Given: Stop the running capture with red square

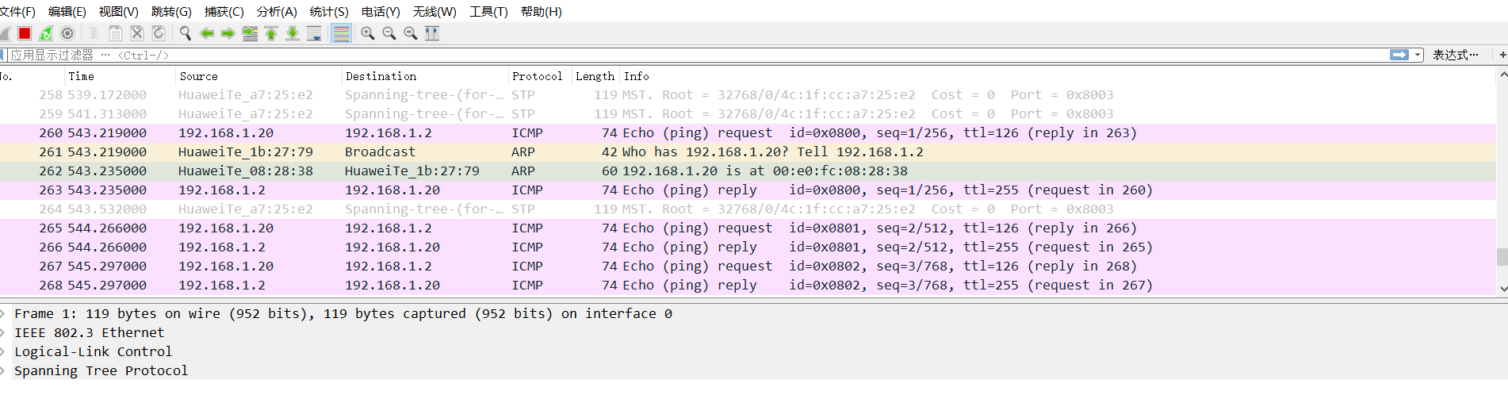Looking at the screenshot, I should [x=25, y=33].
